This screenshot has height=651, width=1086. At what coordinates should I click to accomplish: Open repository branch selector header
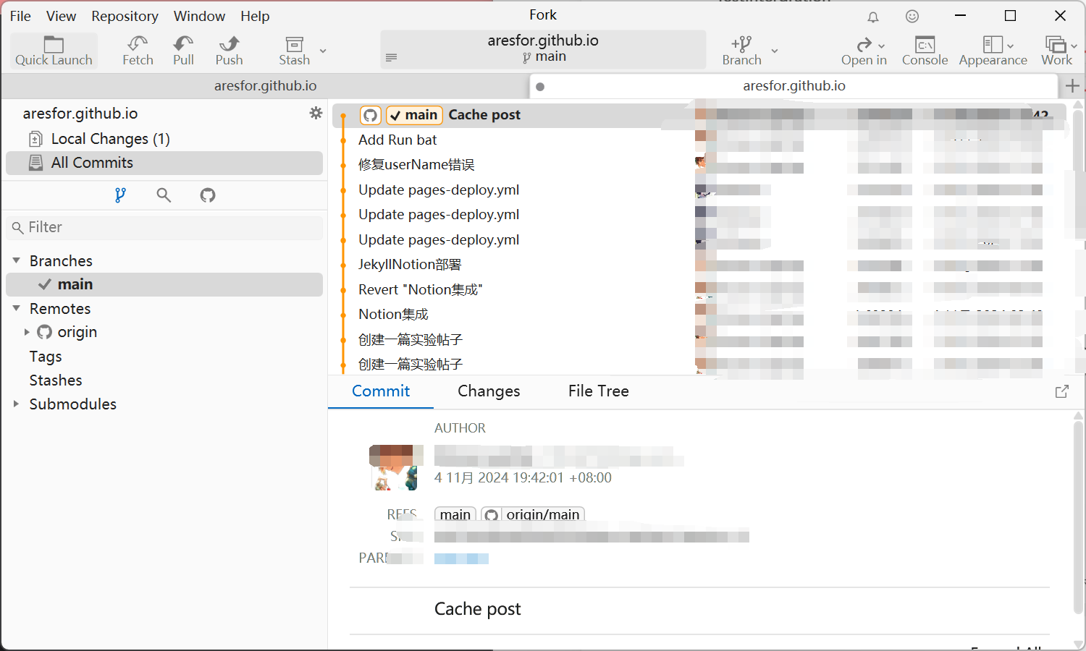point(543,49)
